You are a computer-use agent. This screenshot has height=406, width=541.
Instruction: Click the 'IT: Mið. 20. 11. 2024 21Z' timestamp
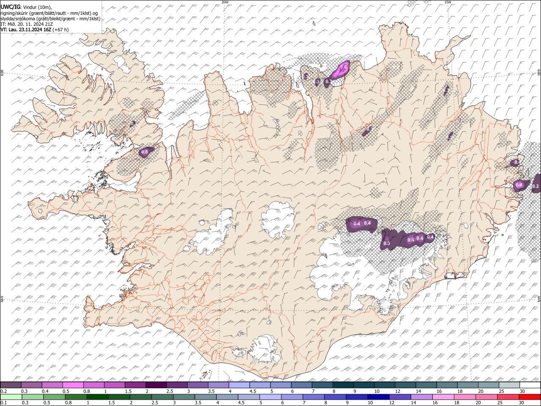point(27,24)
